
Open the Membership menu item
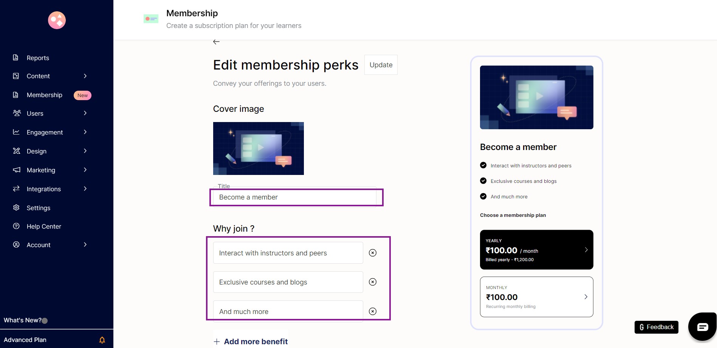coord(45,95)
